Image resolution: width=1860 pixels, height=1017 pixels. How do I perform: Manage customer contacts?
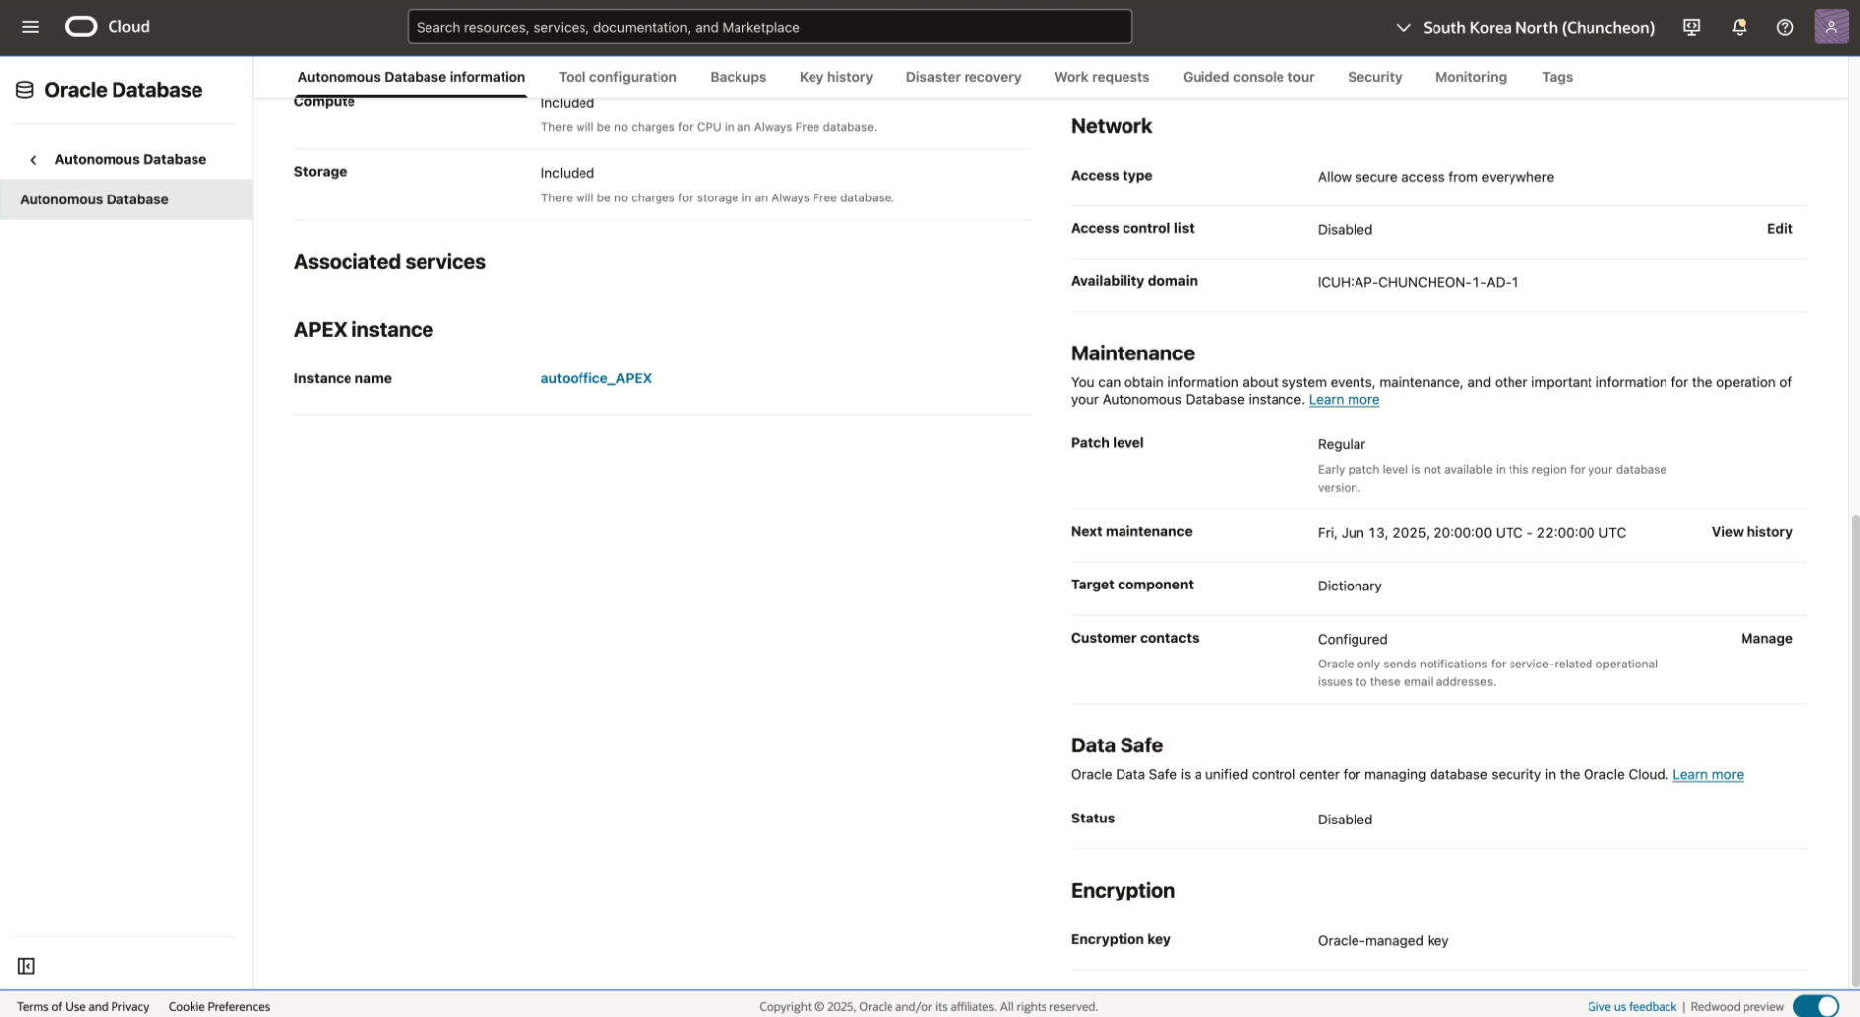1765,639
